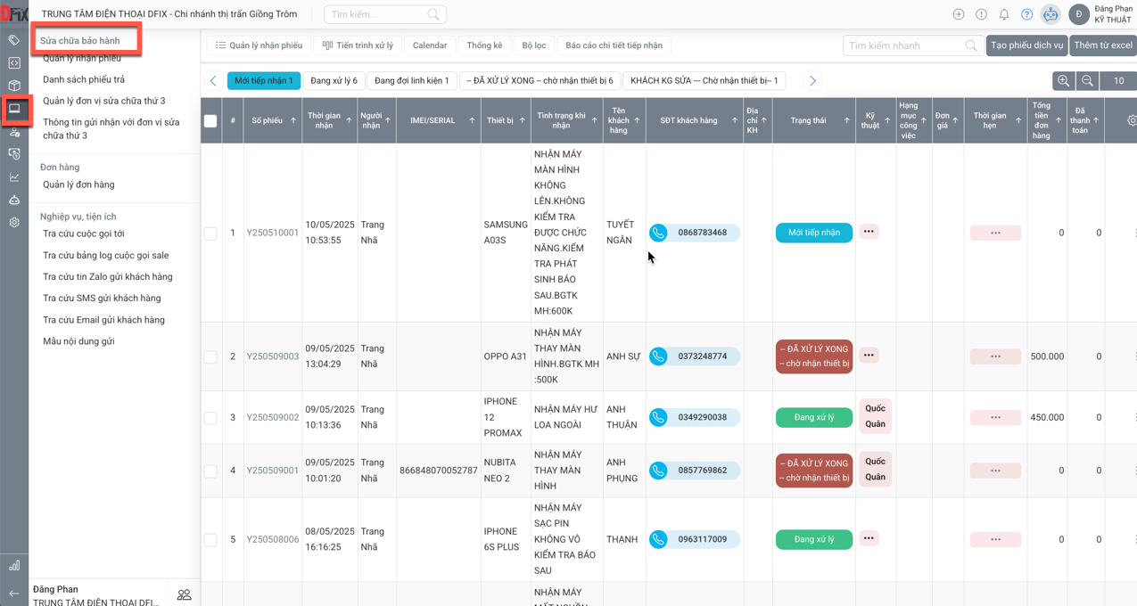Click red ĐÃ XỬ LÝ XONG status for Y250509003
This screenshot has height=606, width=1137.
tap(814, 356)
